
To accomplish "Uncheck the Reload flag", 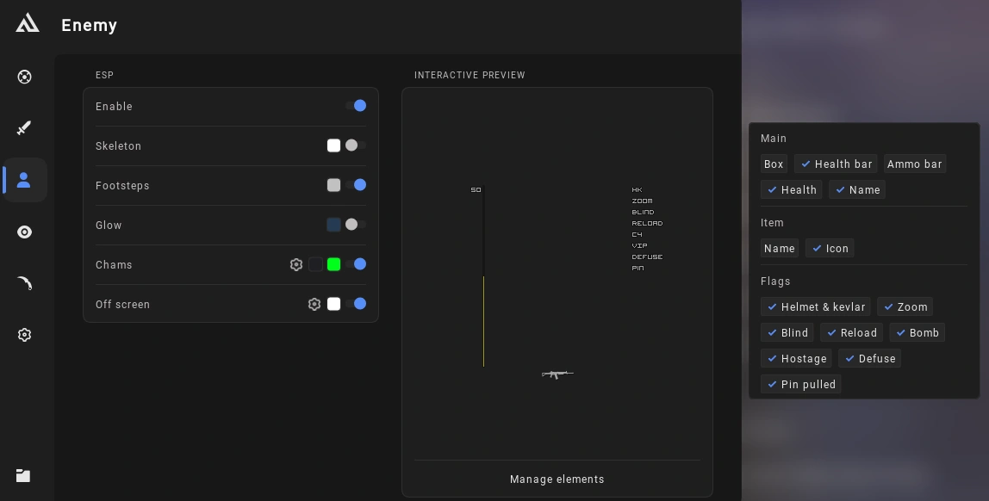I will (851, 333).
